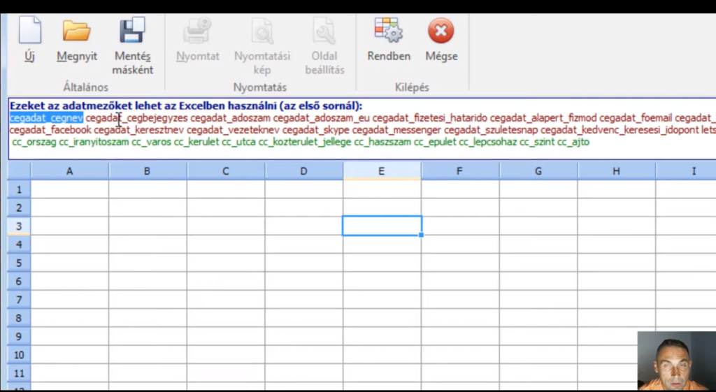
Task: Open a file with Megnyit folder icon
Action: click(76, 31)
